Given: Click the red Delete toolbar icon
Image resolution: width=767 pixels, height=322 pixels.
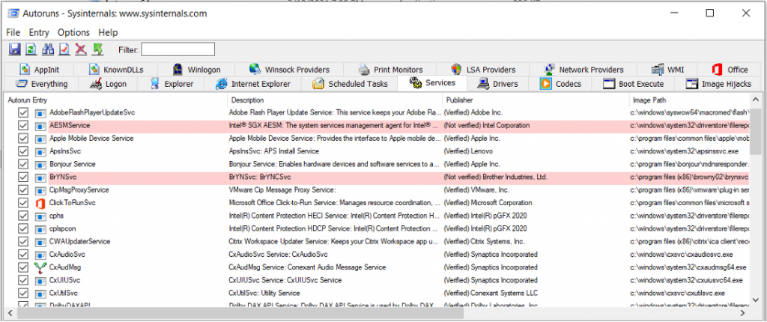Looking at the screenshot, I should (x=81, y=49).
